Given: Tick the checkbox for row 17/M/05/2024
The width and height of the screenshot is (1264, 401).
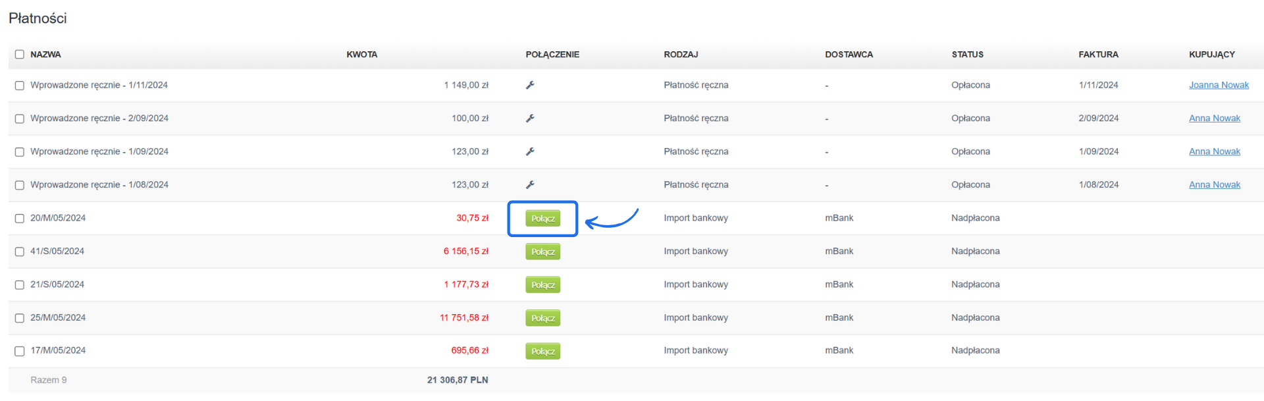Looking at the screenshot, I should click(20, 351).
